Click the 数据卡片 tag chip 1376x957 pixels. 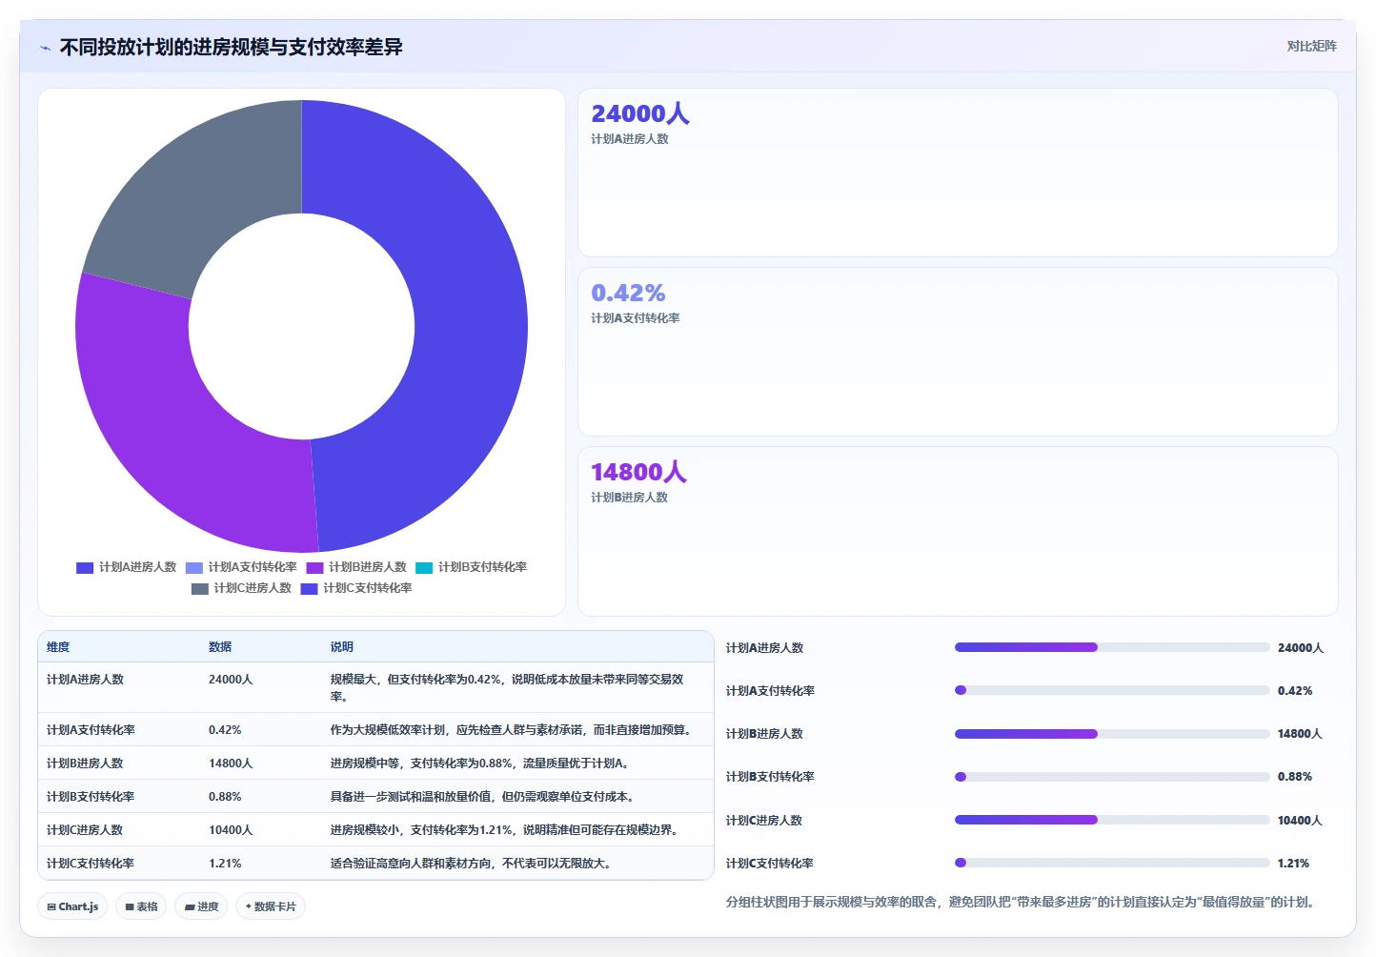[271, 906]
